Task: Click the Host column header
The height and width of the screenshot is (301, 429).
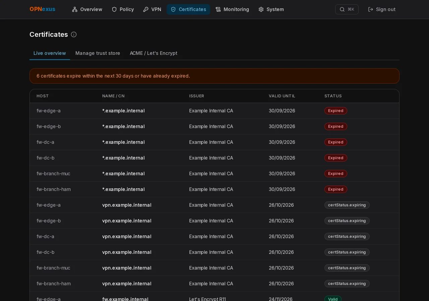Action: point(43,96)
